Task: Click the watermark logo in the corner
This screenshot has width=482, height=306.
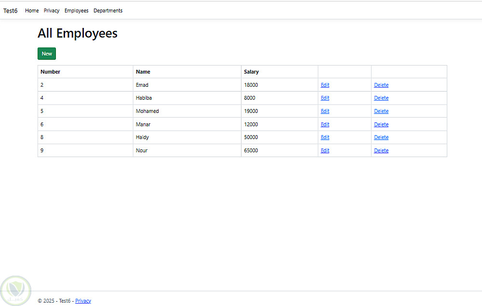Action: click(15, 290)
